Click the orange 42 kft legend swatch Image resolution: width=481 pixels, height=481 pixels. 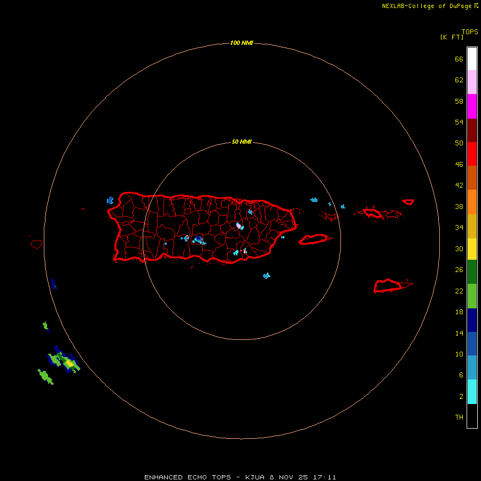472,201
